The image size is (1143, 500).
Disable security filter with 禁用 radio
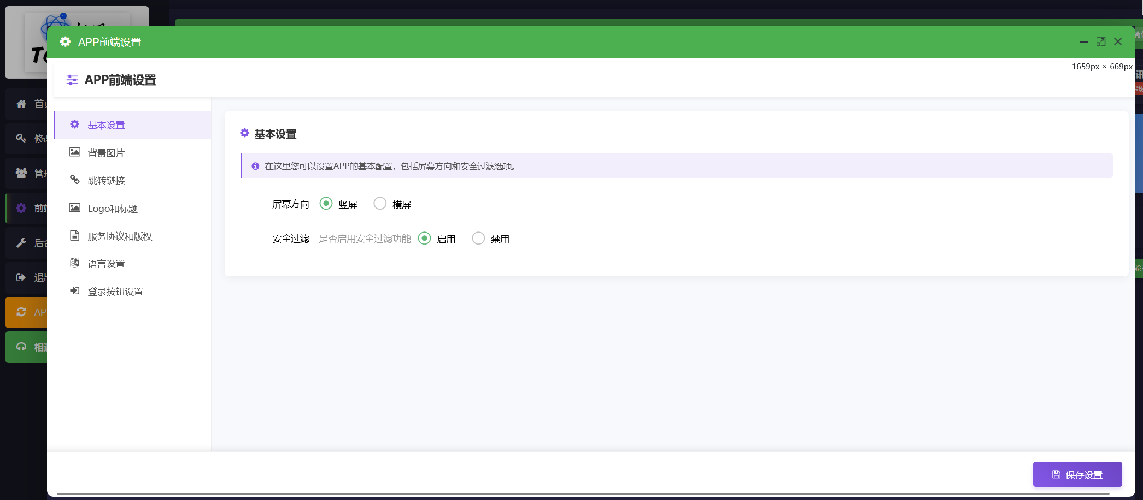click(x=478, y=239)
